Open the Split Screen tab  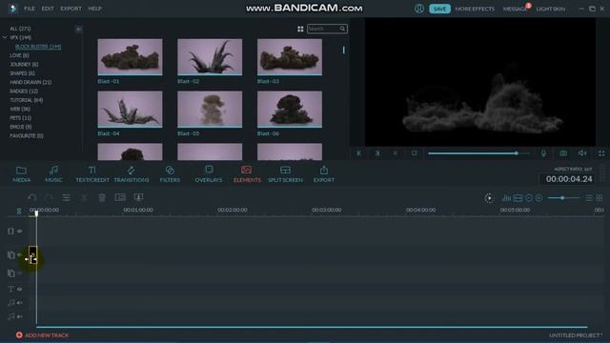(285, 173)
